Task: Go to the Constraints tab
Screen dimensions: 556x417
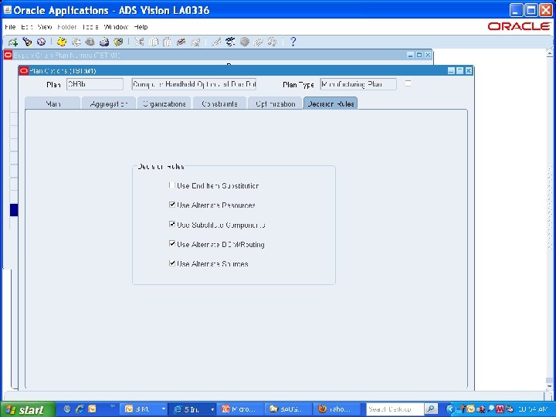Action: click(219, 103)
